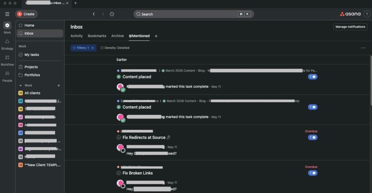
Task: Open the second Content placed task
Action: pos(137,107)
